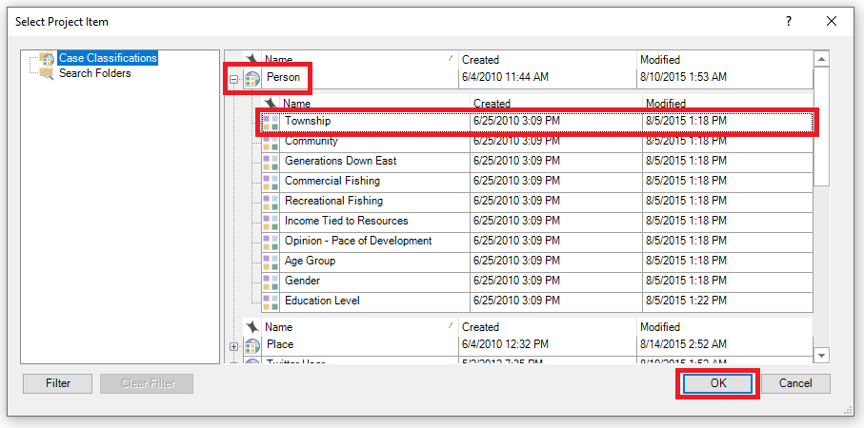This screenshot has height=428, width=864.
Task: Select Income Tied to Resources attribute
Action: 346,221
